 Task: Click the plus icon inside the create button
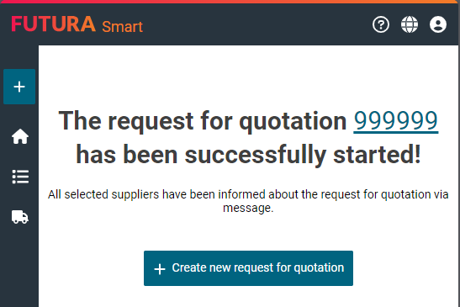(x=160, y=269)
